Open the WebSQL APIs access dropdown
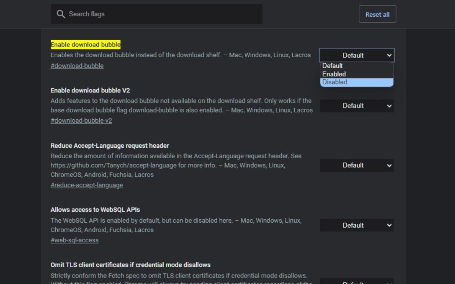This screenshot has height=284, width=455. coord(356,225)
